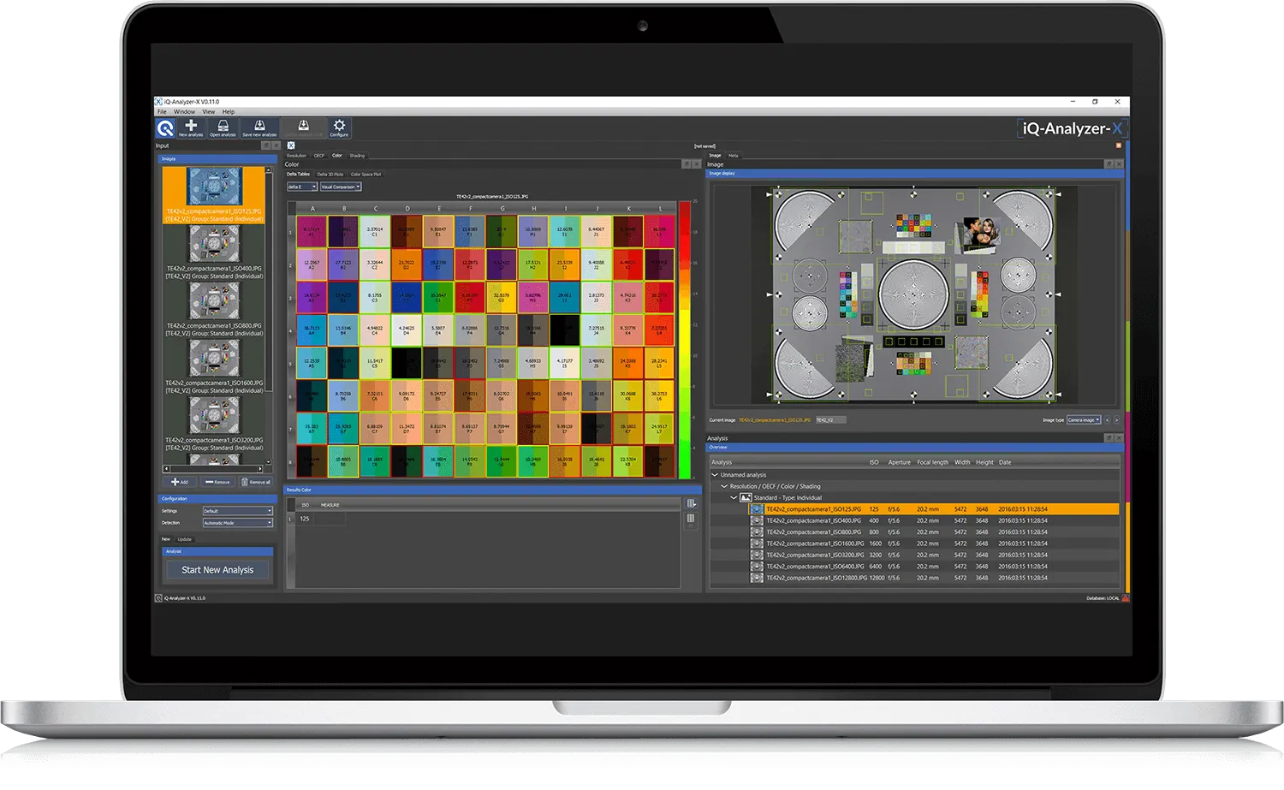
Task: Go to next image with right arrow
Action: [1116, 420]
